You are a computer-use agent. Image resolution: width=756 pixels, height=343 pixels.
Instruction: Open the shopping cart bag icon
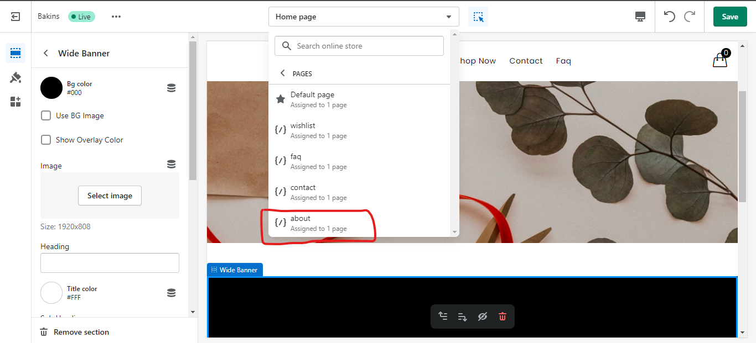721,59
